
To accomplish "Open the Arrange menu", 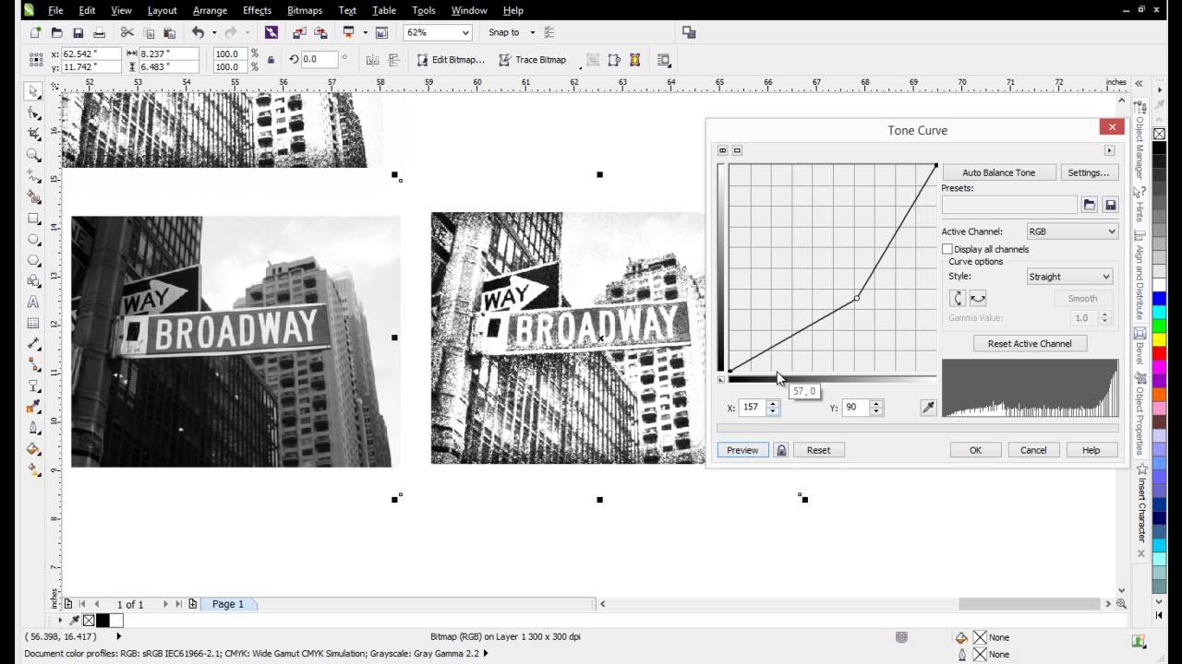I will 210,10.
